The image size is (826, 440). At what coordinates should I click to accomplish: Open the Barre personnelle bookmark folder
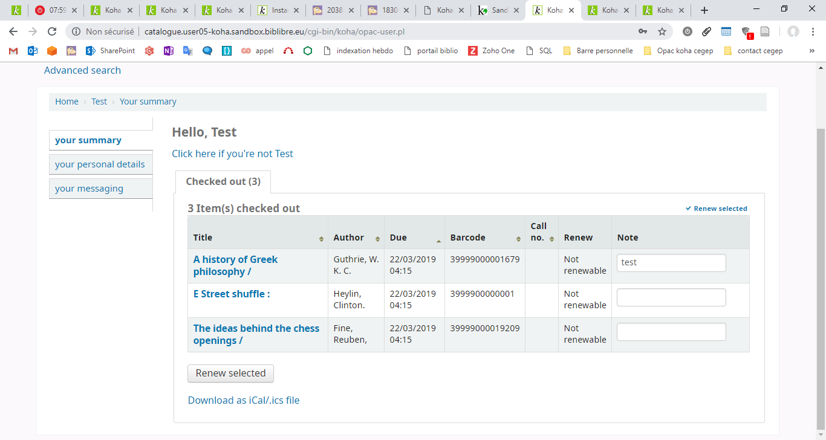coord(598,51)
